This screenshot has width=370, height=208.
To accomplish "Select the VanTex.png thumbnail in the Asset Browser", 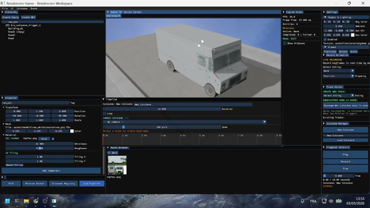I will tap(117, 165).
